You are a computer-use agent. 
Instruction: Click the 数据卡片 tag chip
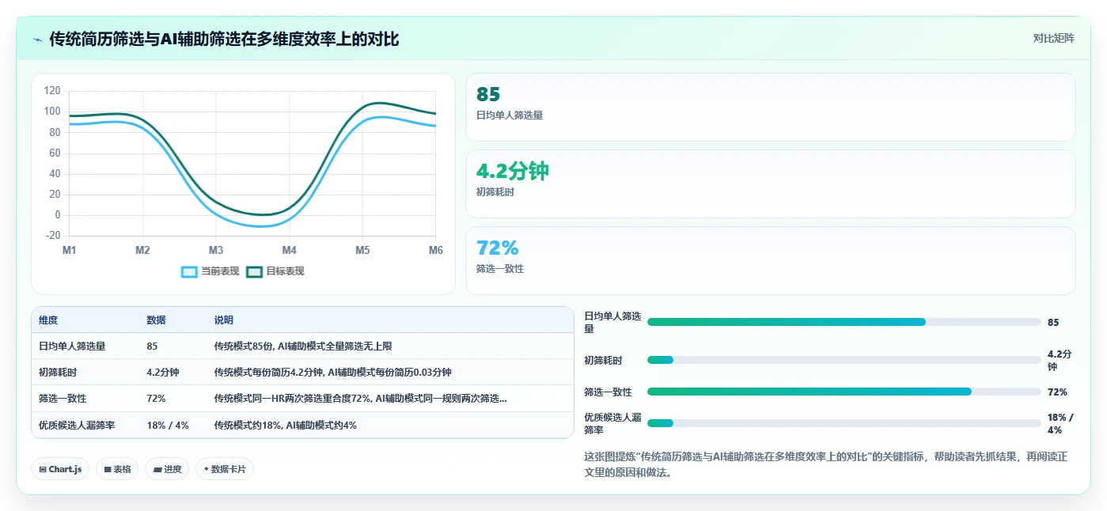(225, 469)
